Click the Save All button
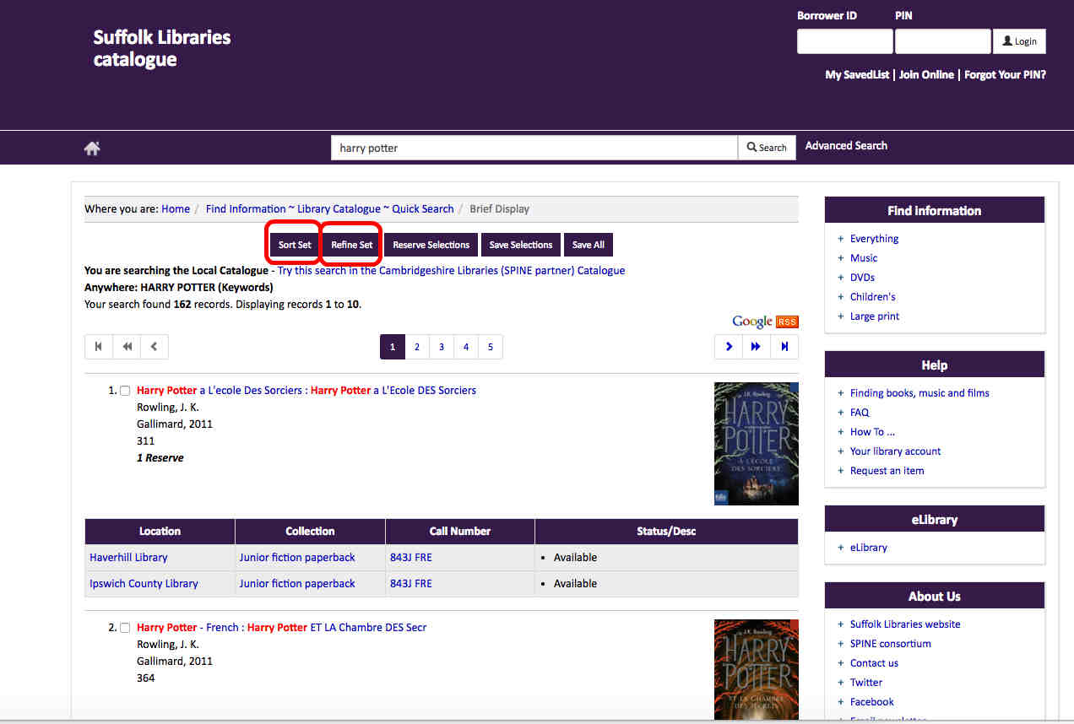 [588, 245]
